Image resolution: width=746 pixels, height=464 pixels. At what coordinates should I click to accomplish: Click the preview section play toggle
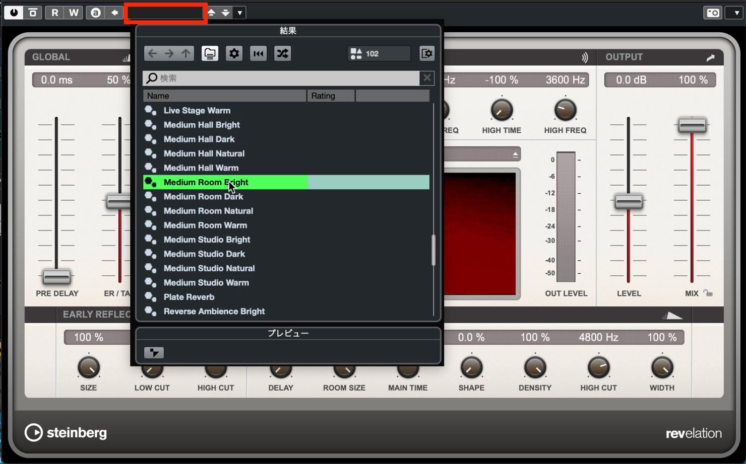[x=154, y=352]
